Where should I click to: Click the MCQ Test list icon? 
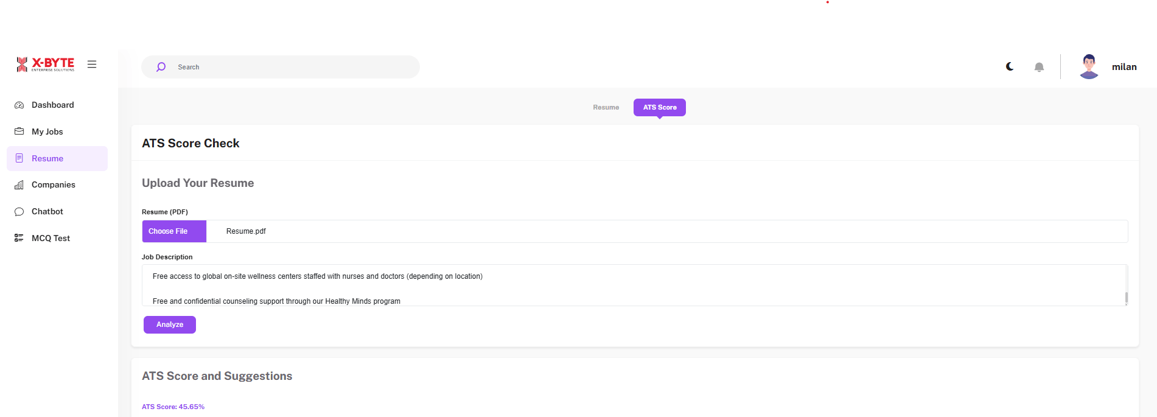coord(19,238)
